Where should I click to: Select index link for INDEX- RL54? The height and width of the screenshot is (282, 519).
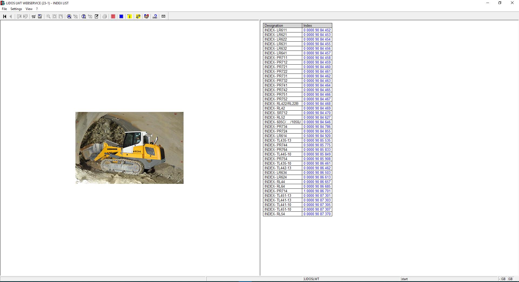tap(317, 214)
